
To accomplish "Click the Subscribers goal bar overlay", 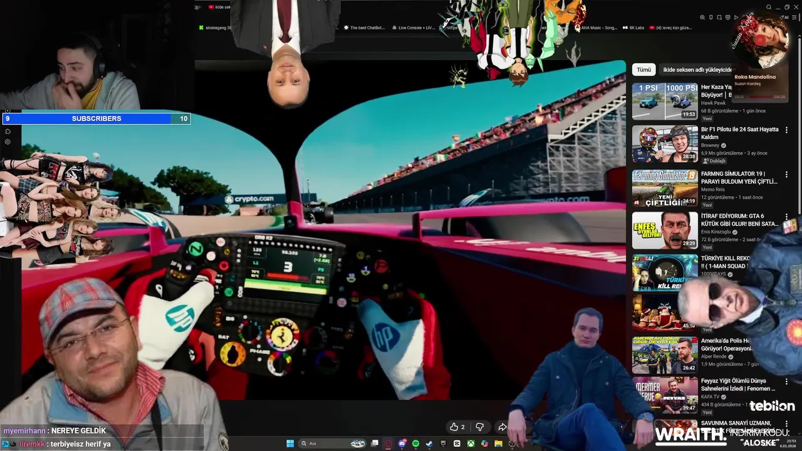I will pos(96,118).
